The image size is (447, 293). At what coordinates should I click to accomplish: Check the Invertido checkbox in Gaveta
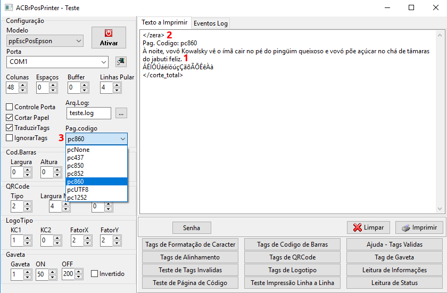(94, 274)
